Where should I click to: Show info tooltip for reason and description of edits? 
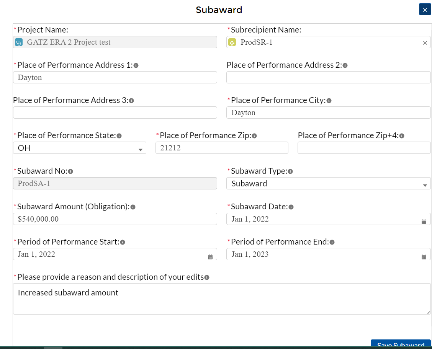[207, 277]
